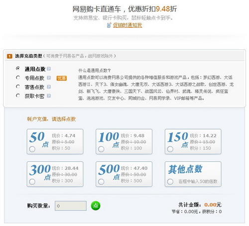
Task: Click the large blue 150 number
Action: pos(178,137)
